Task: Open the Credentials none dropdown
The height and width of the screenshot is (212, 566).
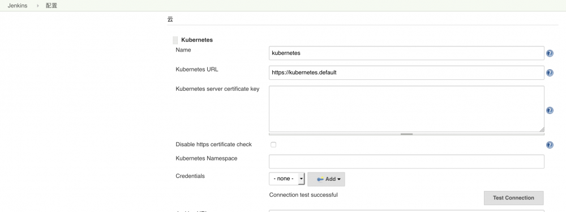Action: point(286,179)
